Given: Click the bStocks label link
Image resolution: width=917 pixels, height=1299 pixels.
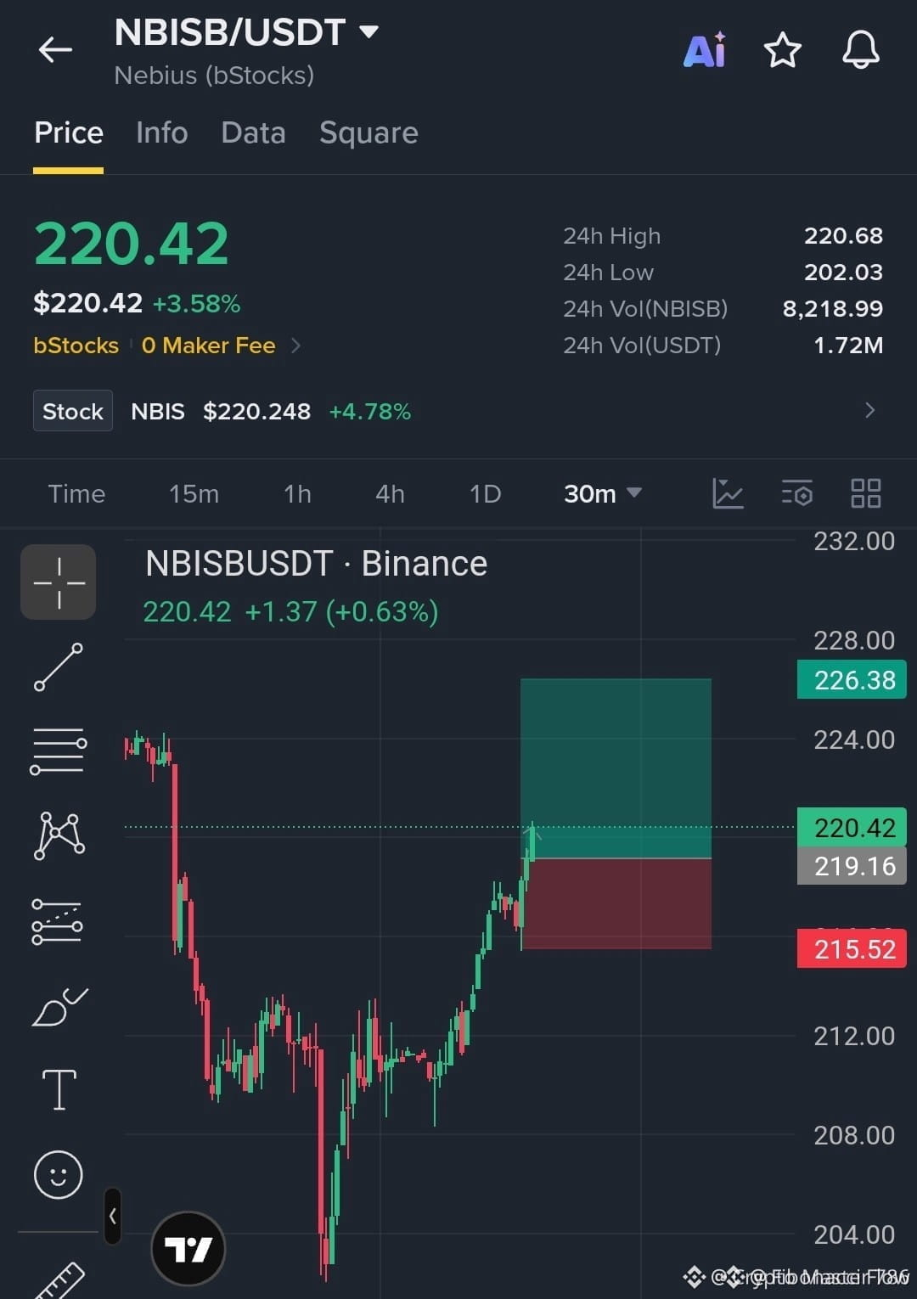Looking at the screenshot, I should coord(76,346).
